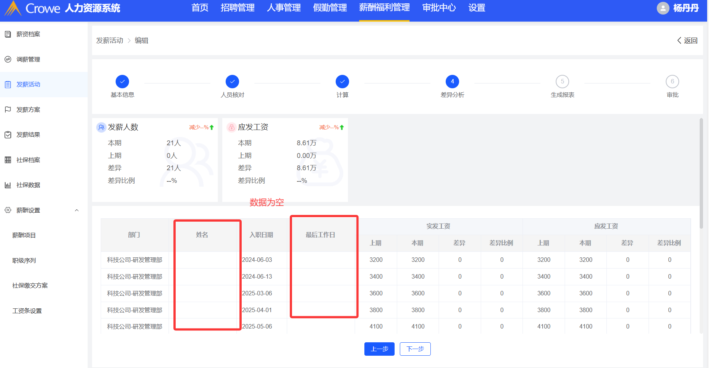The height and width of the screenshot is (368, 709).
Task: Click the 0.00万 previous period salary value
Action: pyautogui.click(x=307, y=156)
